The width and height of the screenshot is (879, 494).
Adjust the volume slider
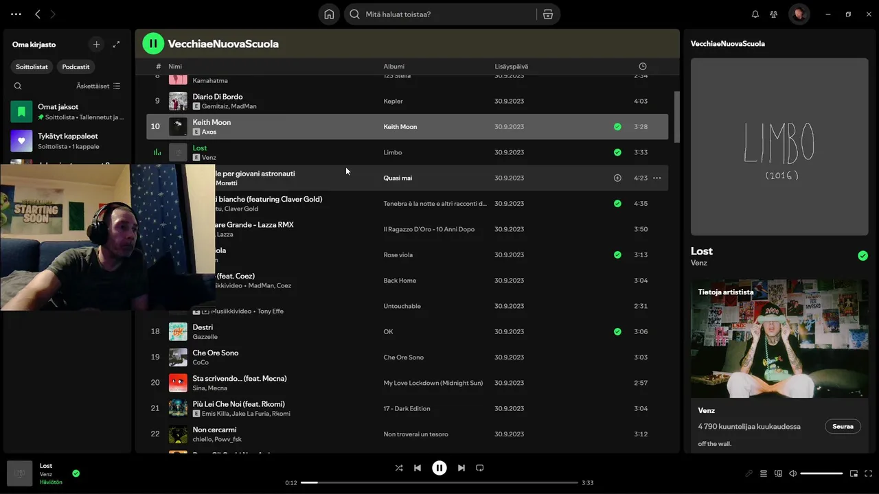pos(821,473)
